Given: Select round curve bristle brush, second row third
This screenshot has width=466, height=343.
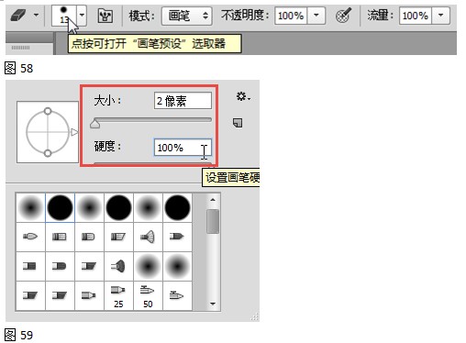Looking at the screenshot, I should pos(89,237).
